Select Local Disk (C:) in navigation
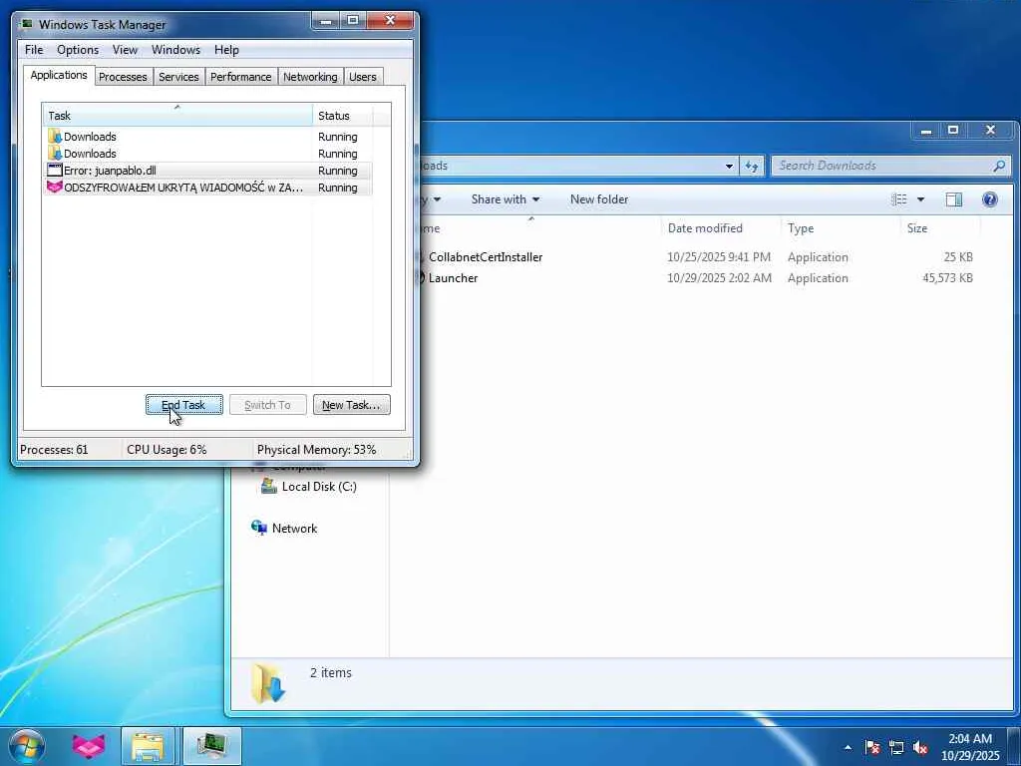Viewport: 1021px width, 766px height. tap(319, 487)
